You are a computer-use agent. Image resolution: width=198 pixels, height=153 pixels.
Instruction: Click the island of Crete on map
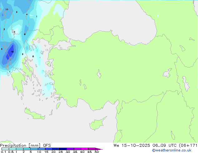coord(34,114)
